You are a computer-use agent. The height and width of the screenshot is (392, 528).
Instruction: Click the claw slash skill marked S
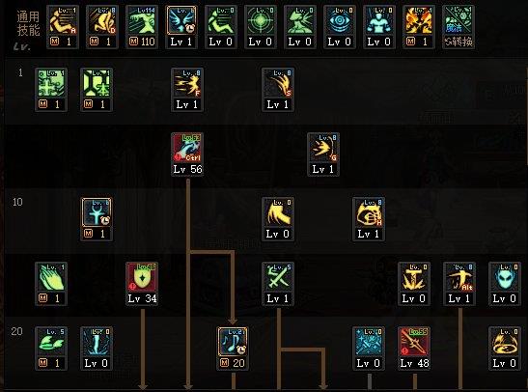278,83
